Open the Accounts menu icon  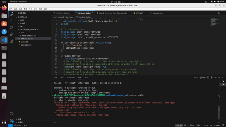pos(12,114)
